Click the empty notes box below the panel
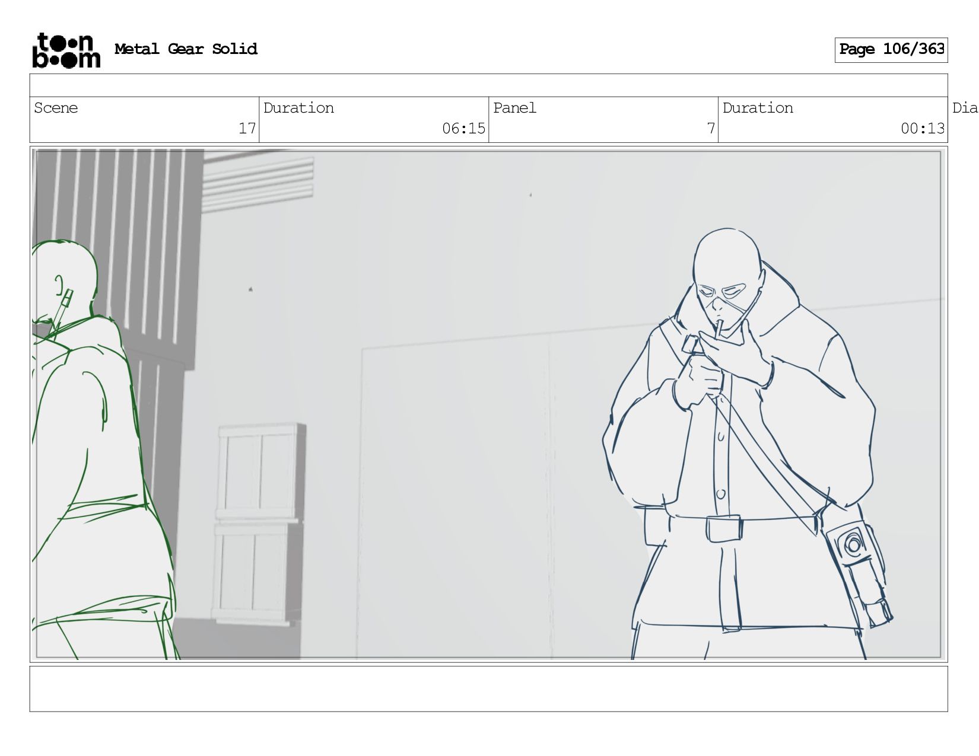Viewport: 979px width, 756px height. pos(488,689)
